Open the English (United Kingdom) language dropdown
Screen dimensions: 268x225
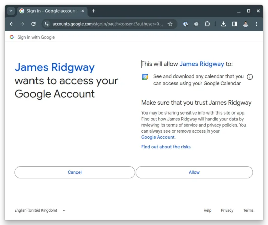[40, 210]
